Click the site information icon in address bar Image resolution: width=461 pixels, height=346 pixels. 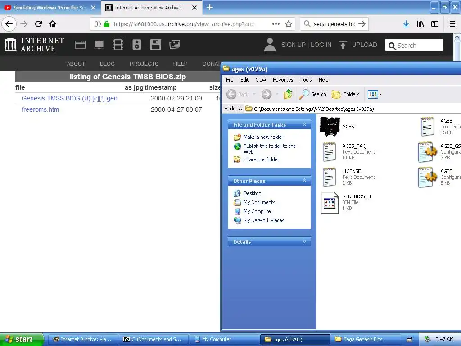(x=98, y=24)
